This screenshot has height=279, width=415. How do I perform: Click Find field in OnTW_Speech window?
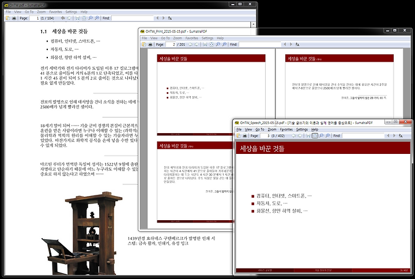click(363, 135)
